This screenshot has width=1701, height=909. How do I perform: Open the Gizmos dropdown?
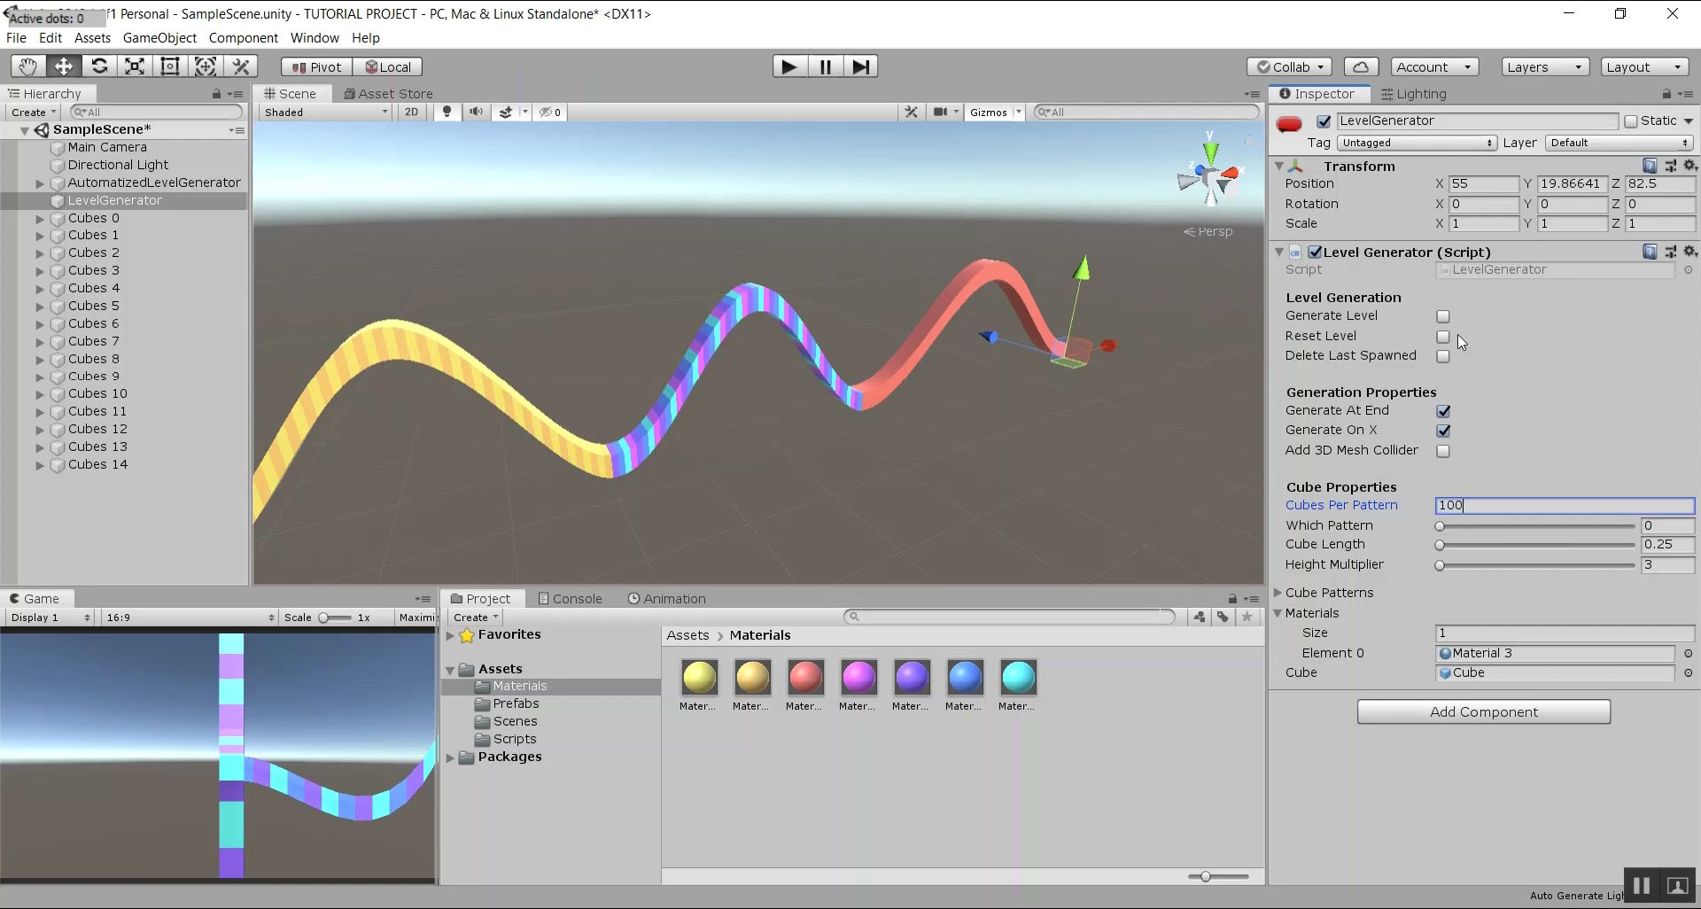994,112
